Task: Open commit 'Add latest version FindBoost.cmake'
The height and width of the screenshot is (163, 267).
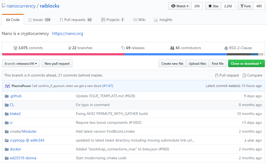Action: tap(105, 132)
